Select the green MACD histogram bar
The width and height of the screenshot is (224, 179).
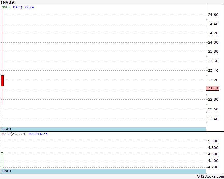(2, 161)
